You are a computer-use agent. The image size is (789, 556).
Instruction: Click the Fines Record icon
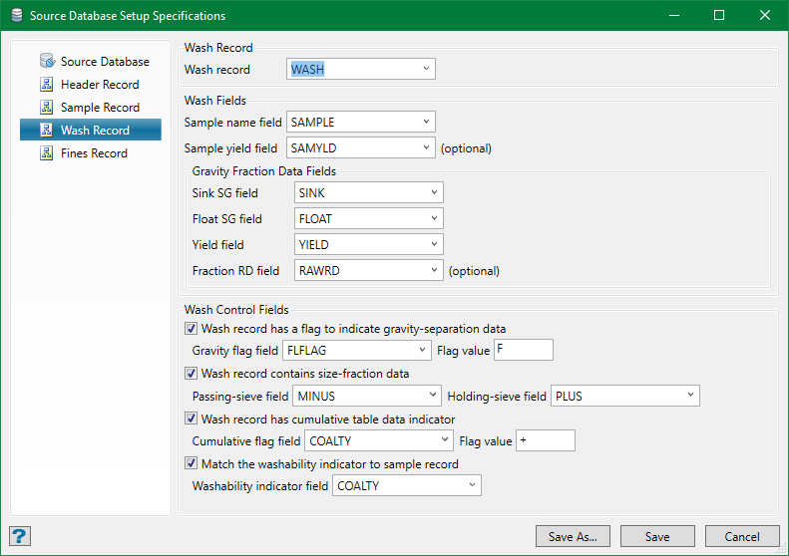(46, 153)
